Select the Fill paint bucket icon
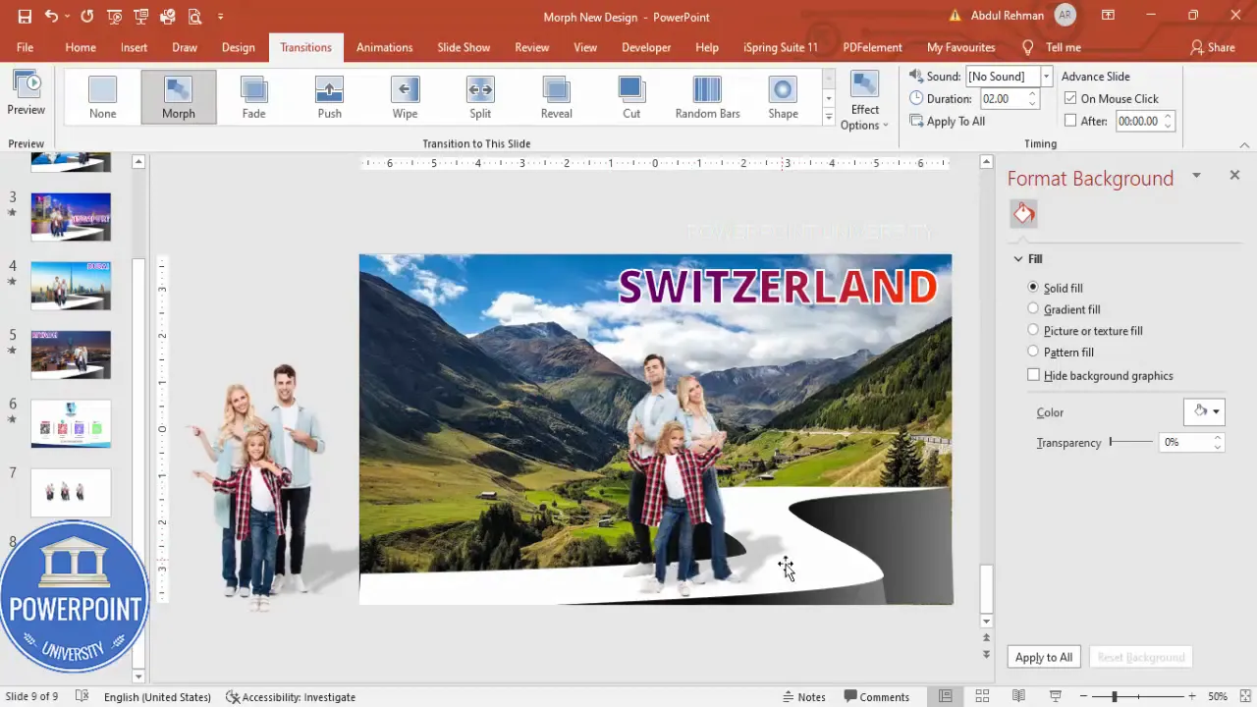Image resolution: width=1257 pixels, height=707 pixels. 1024,213
